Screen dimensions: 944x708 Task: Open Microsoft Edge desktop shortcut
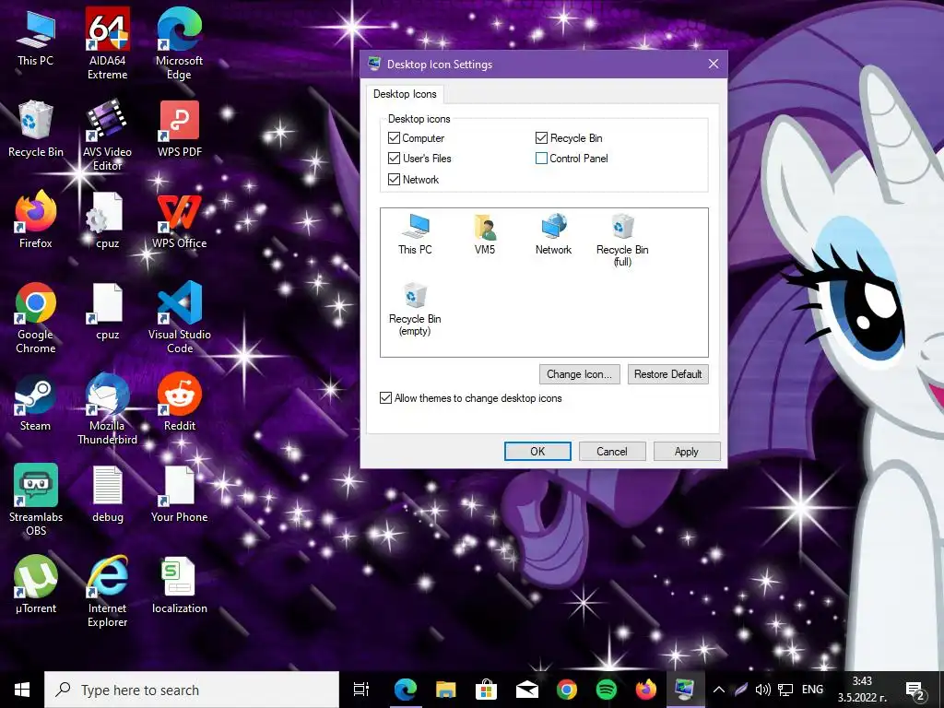(x=179, y=43)
